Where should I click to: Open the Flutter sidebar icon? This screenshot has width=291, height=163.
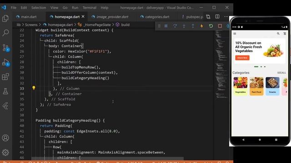tap(5, 106)
